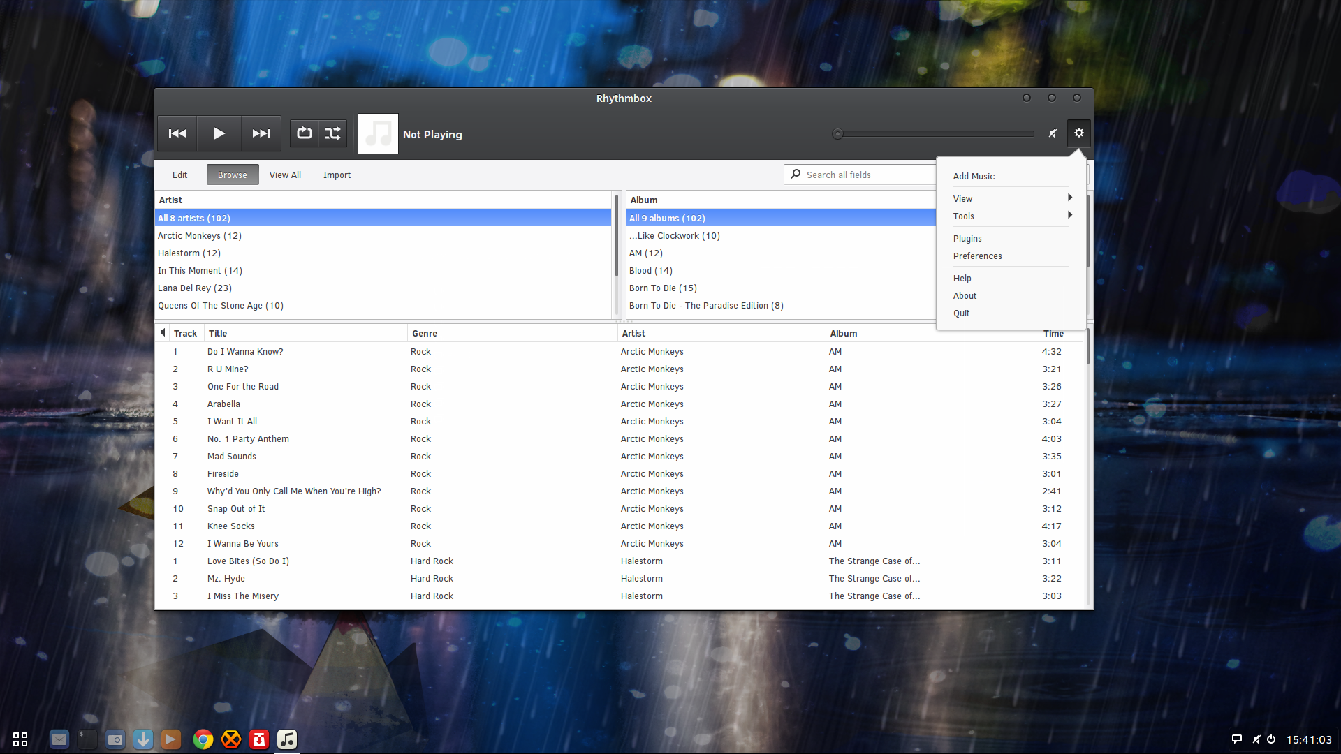Open the terminal from the taskbar
Viewport: 1341px width, 754px height.
click(x=87, y=739)
